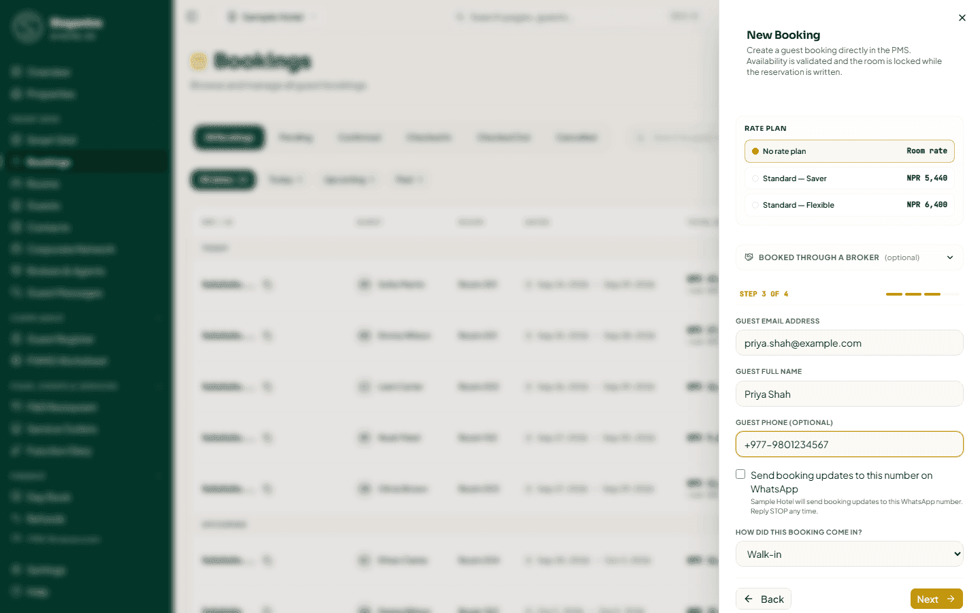Click the handshake icon beside broker section
The image size is (980, 613).
pos(749,257)
